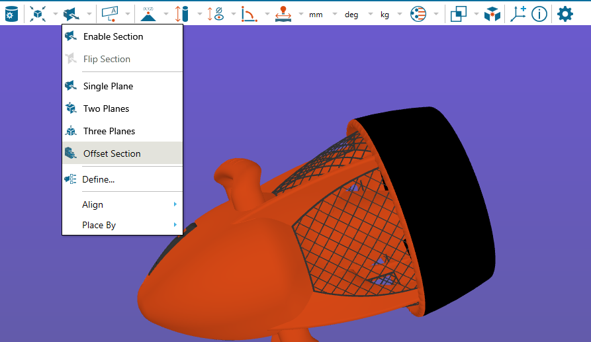The image size is (591, 342).
Task: Select Offset Section from the menu
Action: (x=112, y=153)
